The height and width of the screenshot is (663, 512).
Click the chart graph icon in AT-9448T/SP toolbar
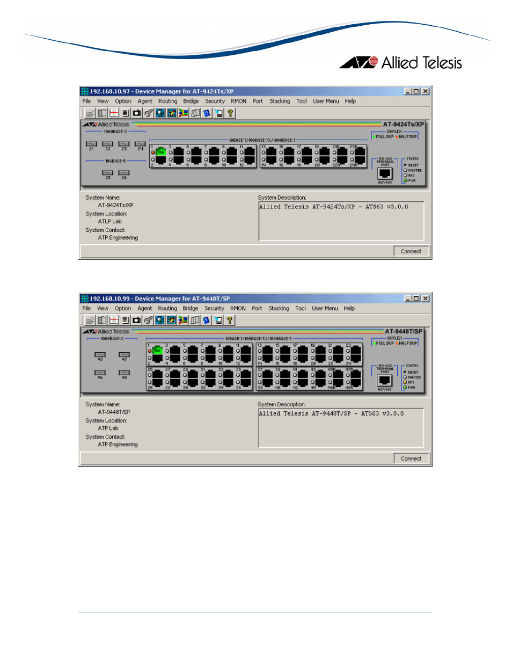coord(171,320)
